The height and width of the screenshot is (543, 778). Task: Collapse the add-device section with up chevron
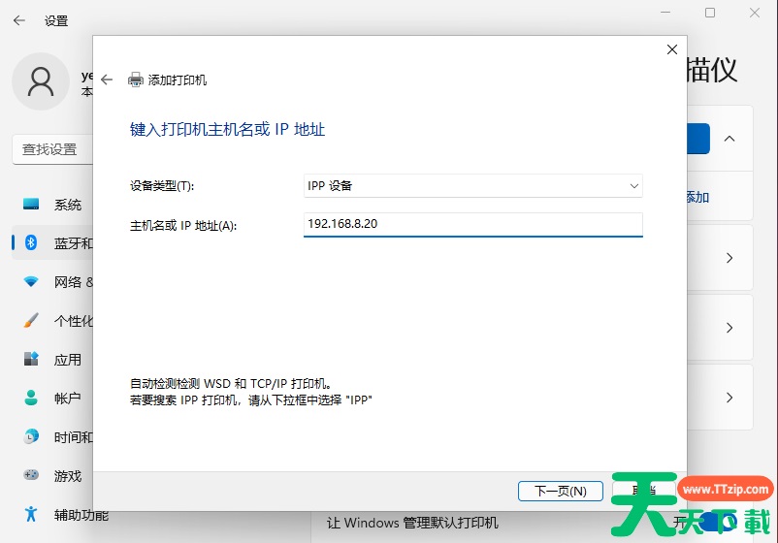[729, 139]
